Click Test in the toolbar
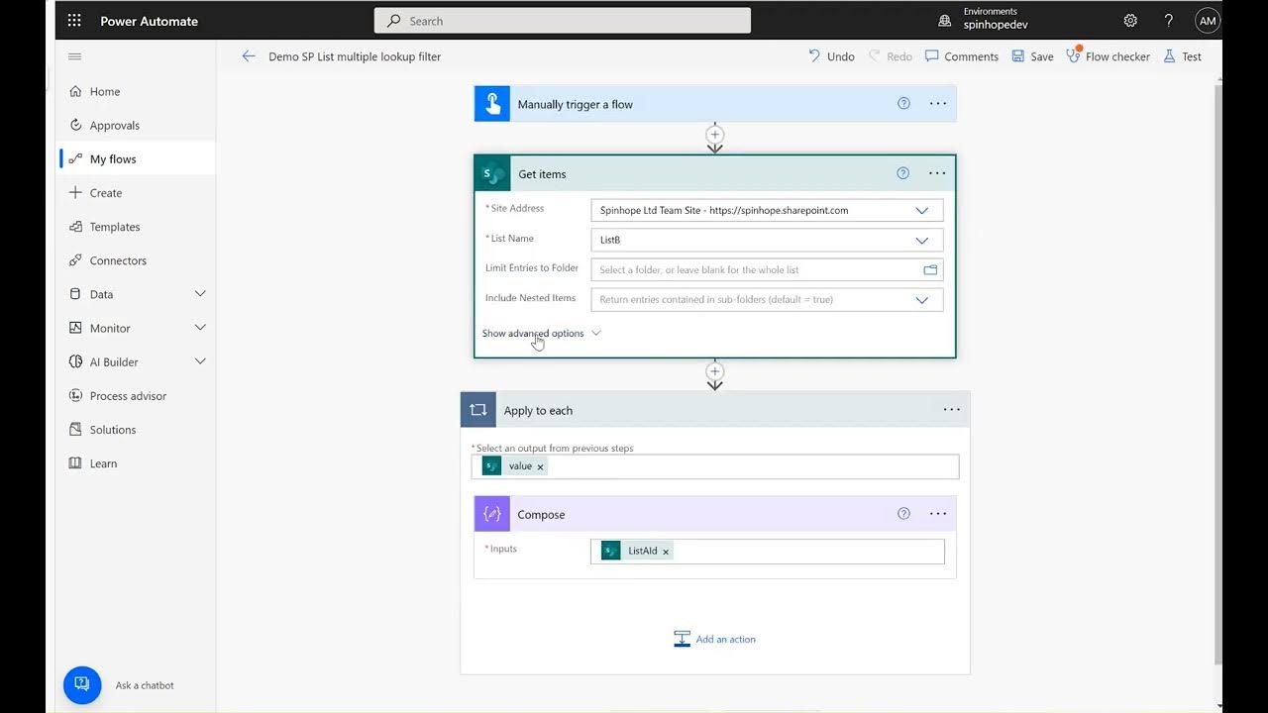This screenshot has width=1268, height=713. [1182, 56]
